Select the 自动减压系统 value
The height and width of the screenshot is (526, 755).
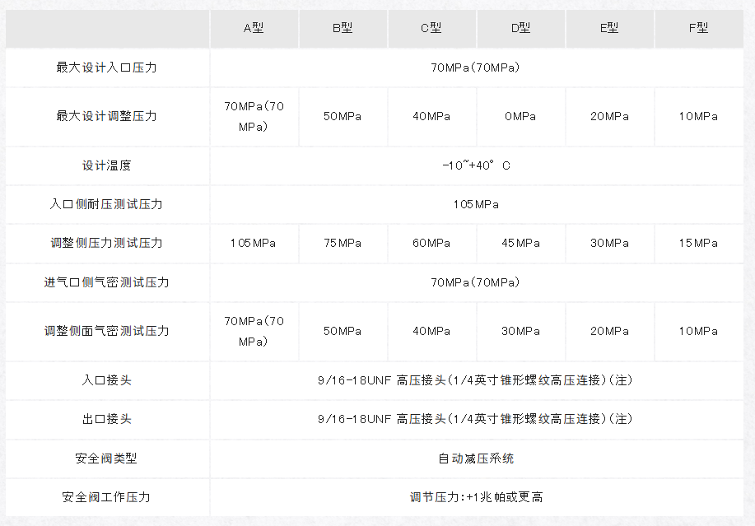tap(476, 459)
